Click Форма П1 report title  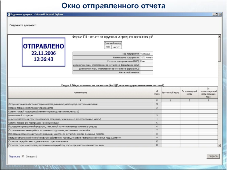coord(113,37)
